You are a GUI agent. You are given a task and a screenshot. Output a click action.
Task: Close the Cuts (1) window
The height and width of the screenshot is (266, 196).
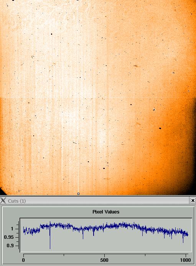193,201
